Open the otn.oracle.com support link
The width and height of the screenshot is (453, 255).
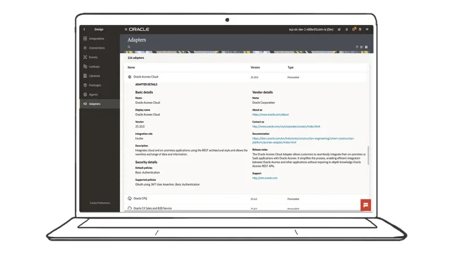click(x=264, y=178)
